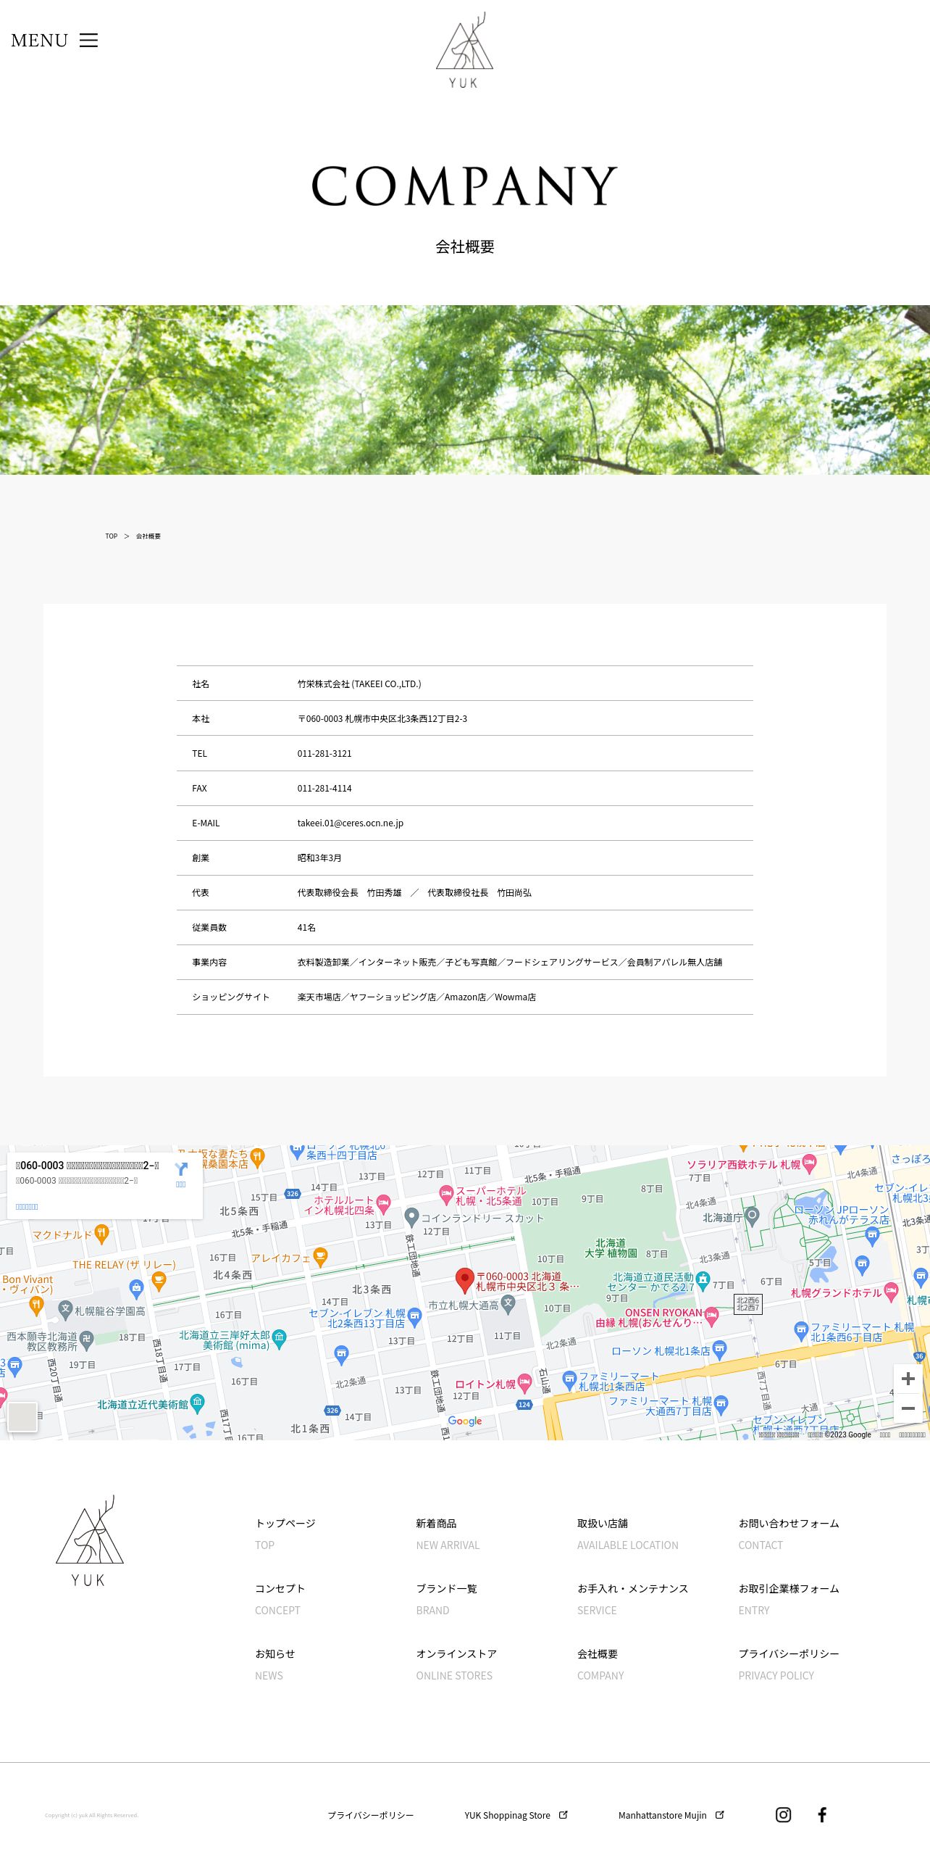This screenshot has width=930, height=1852.
Task: Click the email takeei.01@ceres.ocn.ne.jp
Action: [351, 823]
